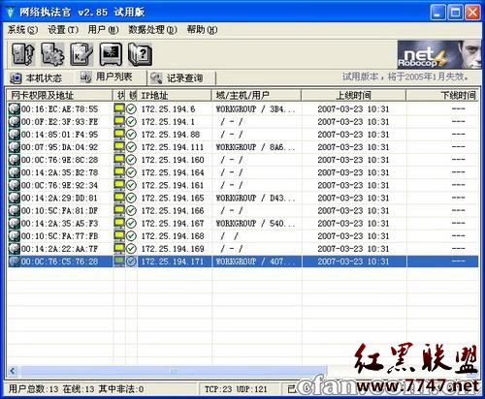
Task: Click NIC icon for 00:0F:E2:3F:93:FE
Action: coord(15,121)
